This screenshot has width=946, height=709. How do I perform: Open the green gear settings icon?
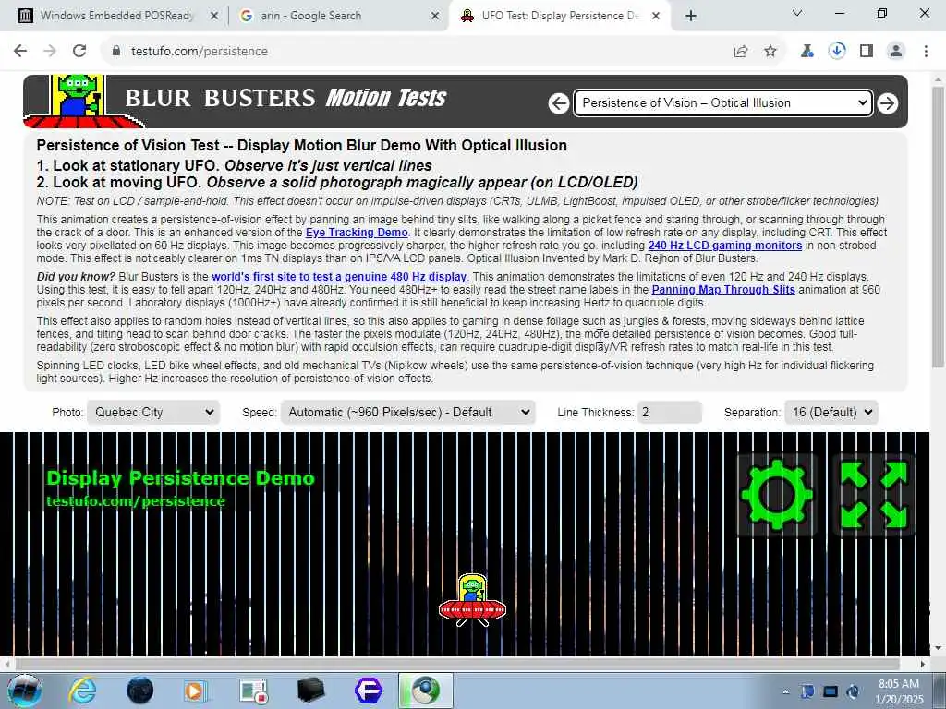point(776,495)
